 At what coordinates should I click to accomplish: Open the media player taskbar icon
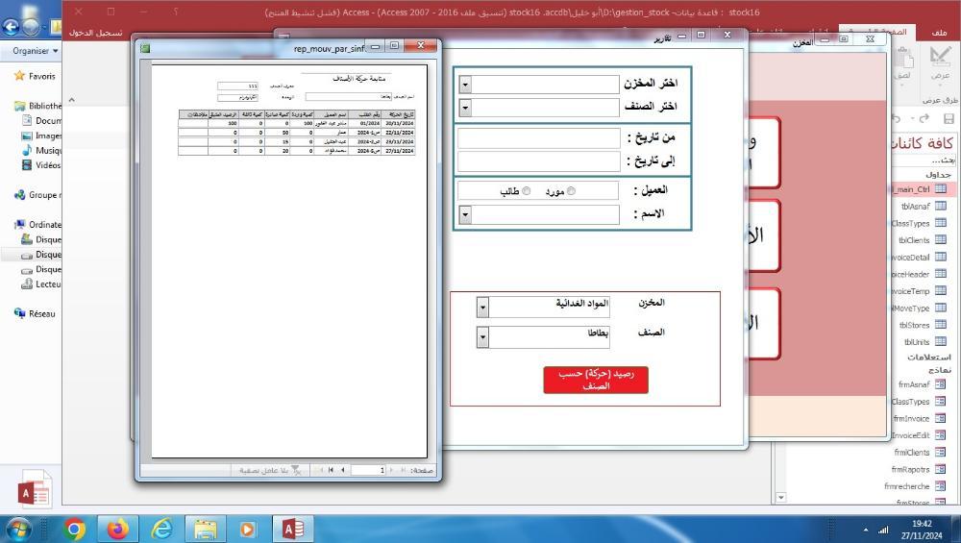(x=248, y=529)
